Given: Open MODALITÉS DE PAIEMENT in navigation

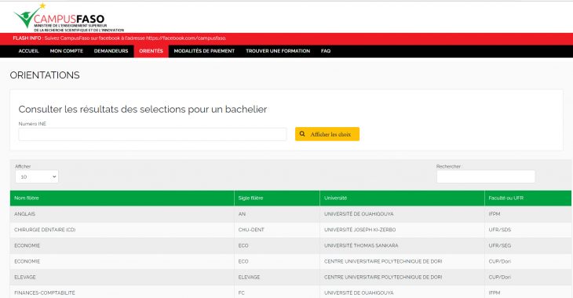Looking at the screenshot, I should click(x=204, y=51).
